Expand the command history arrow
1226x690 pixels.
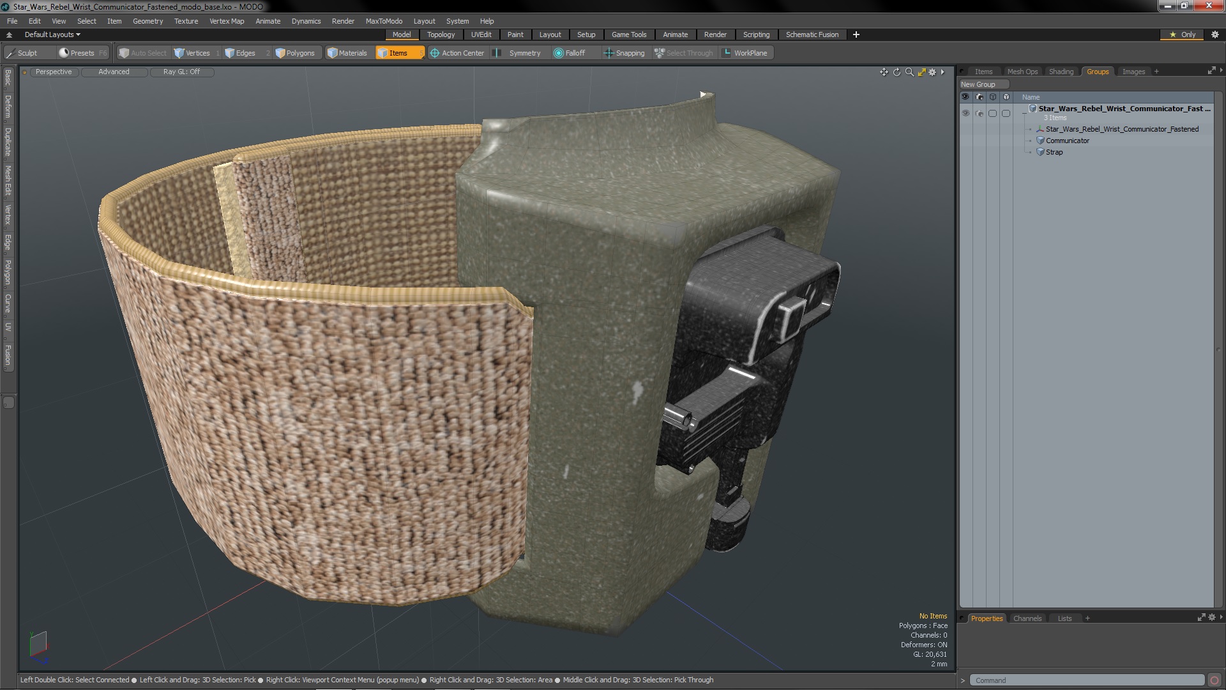963,680
